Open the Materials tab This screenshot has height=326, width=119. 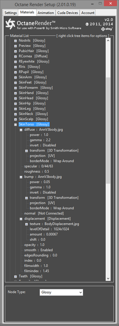coord(27,12)
